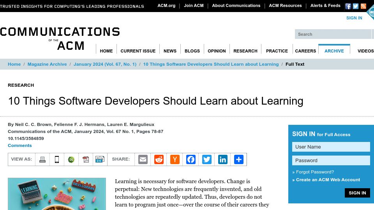Share the article on Hacker News
374x210 pixels.
175,159
